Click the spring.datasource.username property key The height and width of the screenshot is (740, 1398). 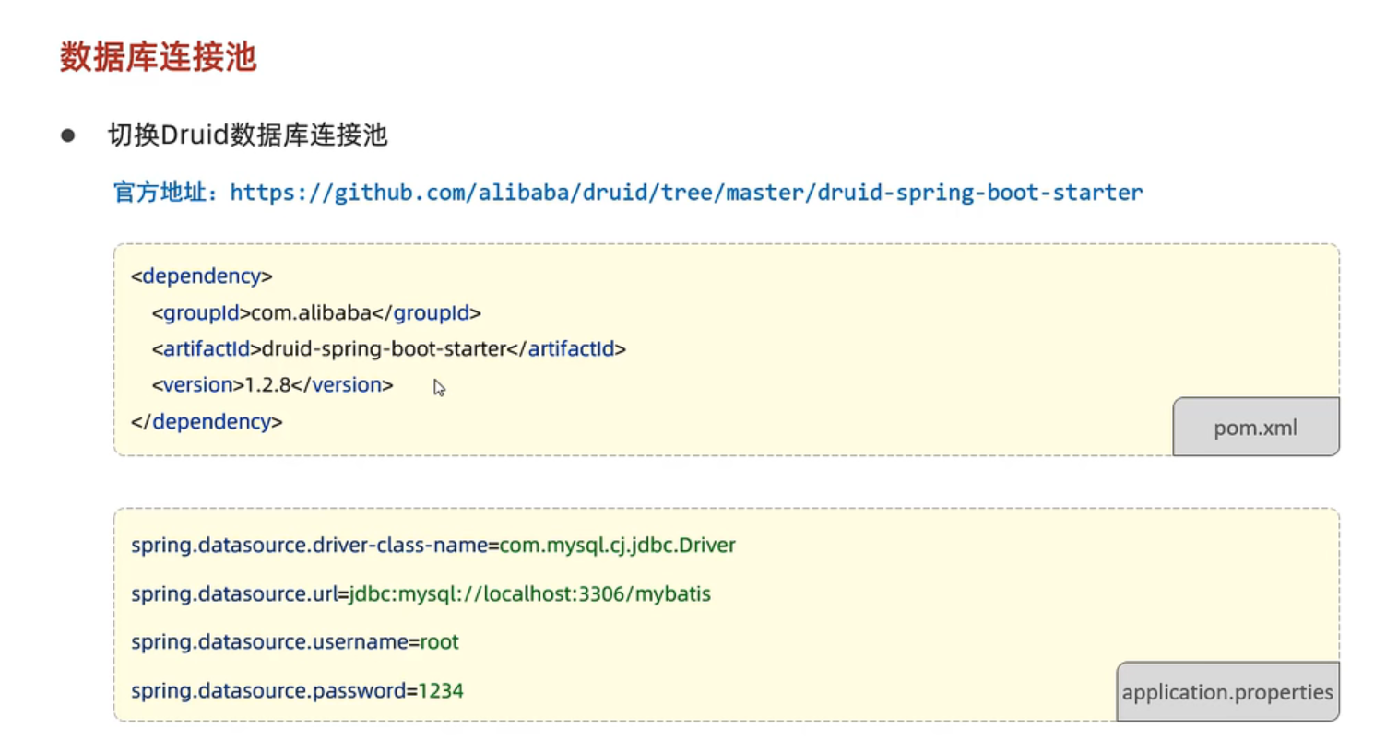click(x=269, y=642)
